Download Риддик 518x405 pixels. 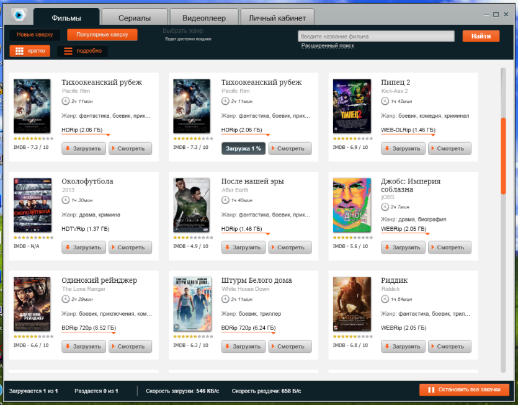[403, 346]
